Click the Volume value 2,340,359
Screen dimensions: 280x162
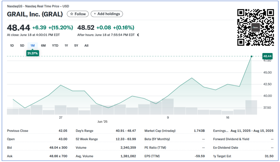(x=128, y=148)
